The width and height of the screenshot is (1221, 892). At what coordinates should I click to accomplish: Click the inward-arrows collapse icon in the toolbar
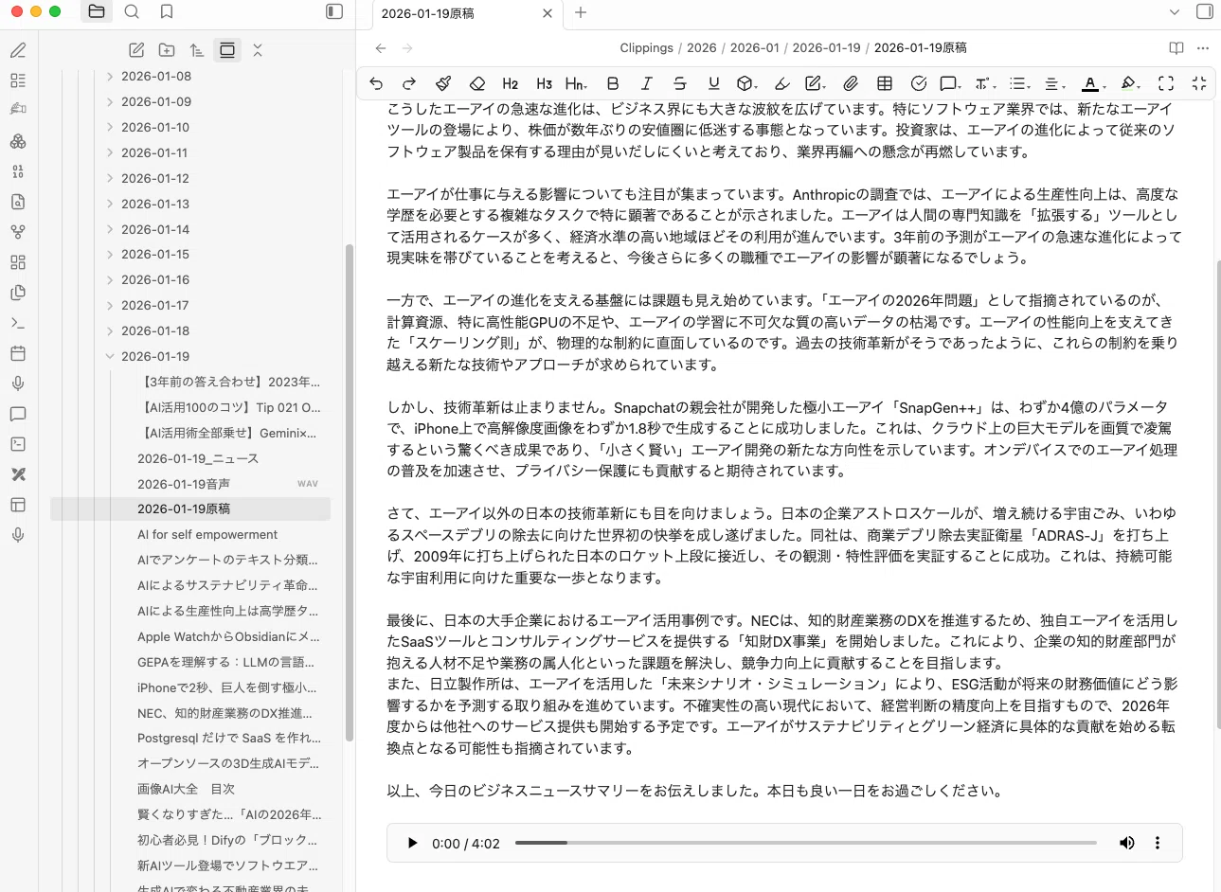(x=1199, y=83)
